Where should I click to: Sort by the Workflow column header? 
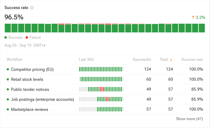(x=14, y=59)
